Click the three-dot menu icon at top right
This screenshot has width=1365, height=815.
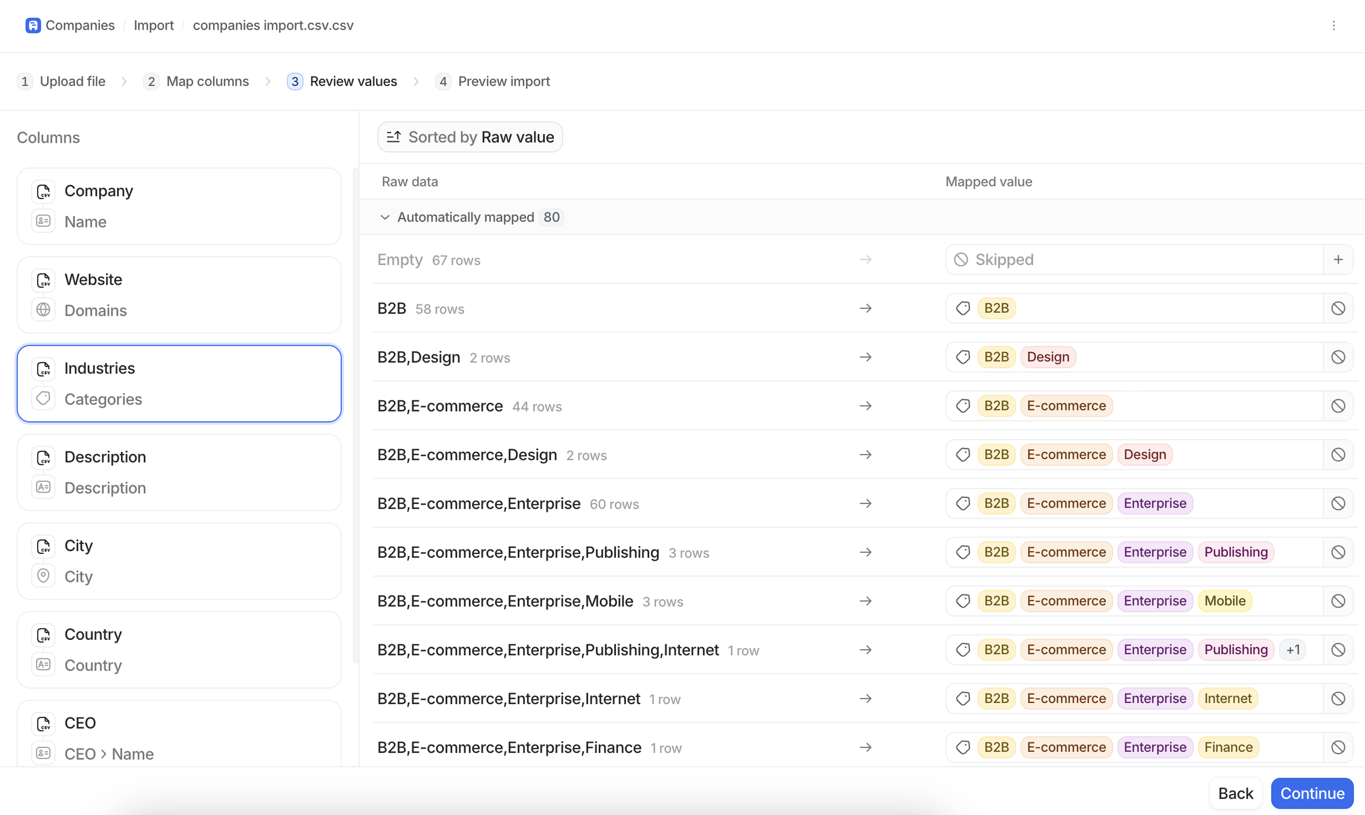1333,25
